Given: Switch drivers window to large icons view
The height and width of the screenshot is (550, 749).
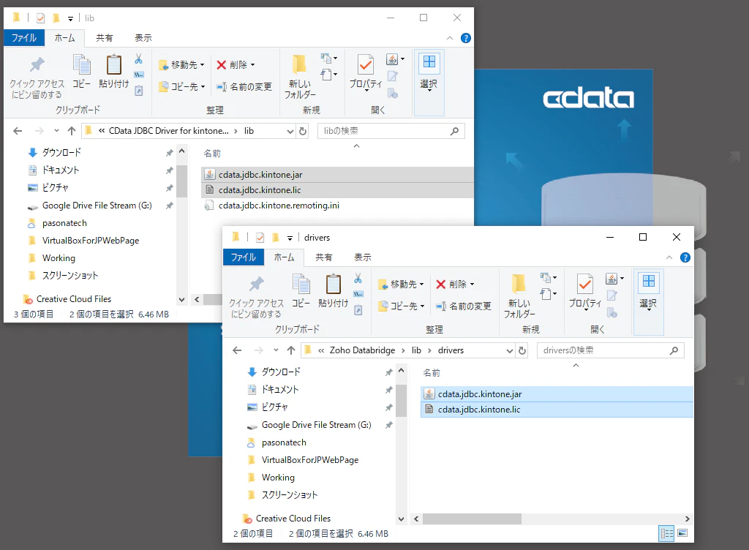Looking at the screenshot, I should (x=682, y=533).
